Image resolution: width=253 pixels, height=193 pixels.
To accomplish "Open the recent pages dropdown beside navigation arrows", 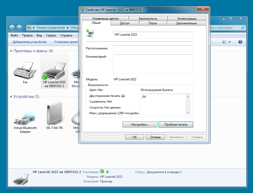I will coord(24,28).
